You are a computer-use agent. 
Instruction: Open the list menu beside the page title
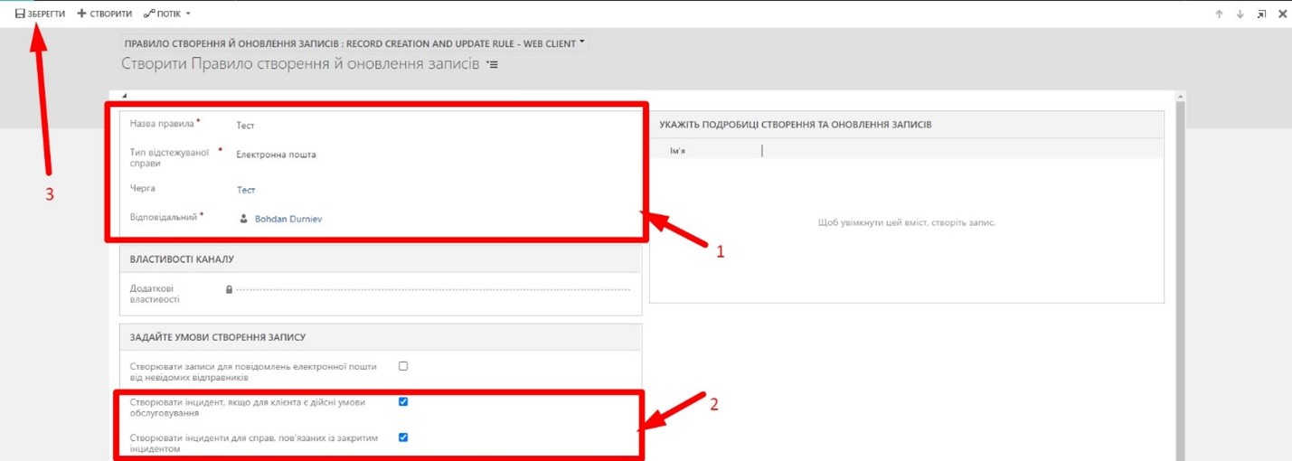coord(492,64)
